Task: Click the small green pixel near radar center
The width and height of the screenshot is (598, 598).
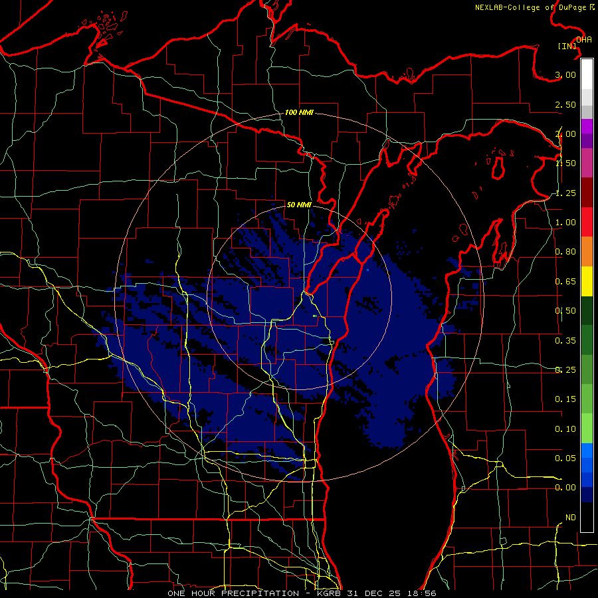Action: pos(315,316)
